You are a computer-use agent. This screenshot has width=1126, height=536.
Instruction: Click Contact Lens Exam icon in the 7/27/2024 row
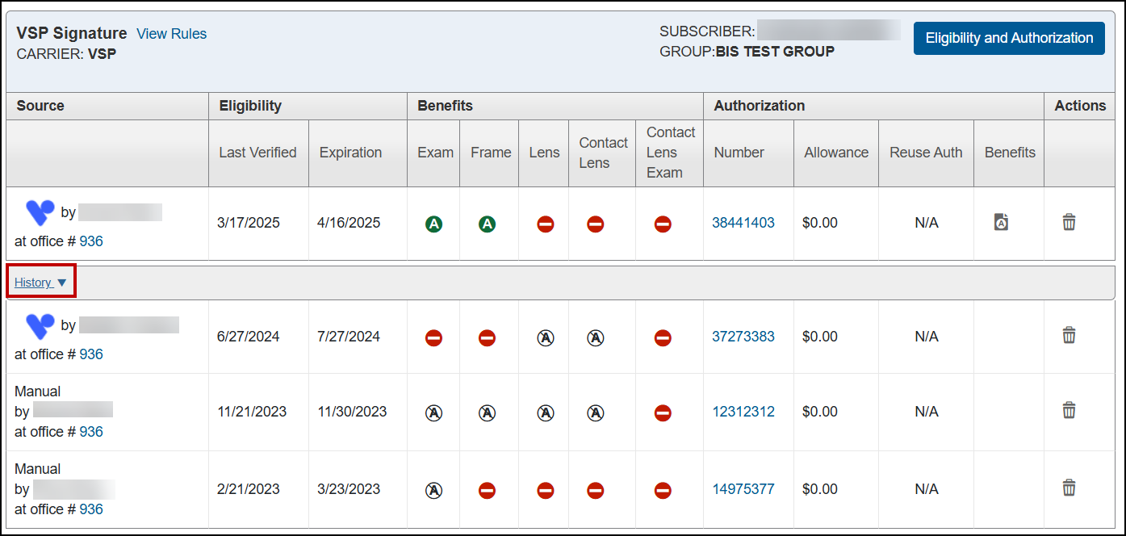(x=663, y=338)
